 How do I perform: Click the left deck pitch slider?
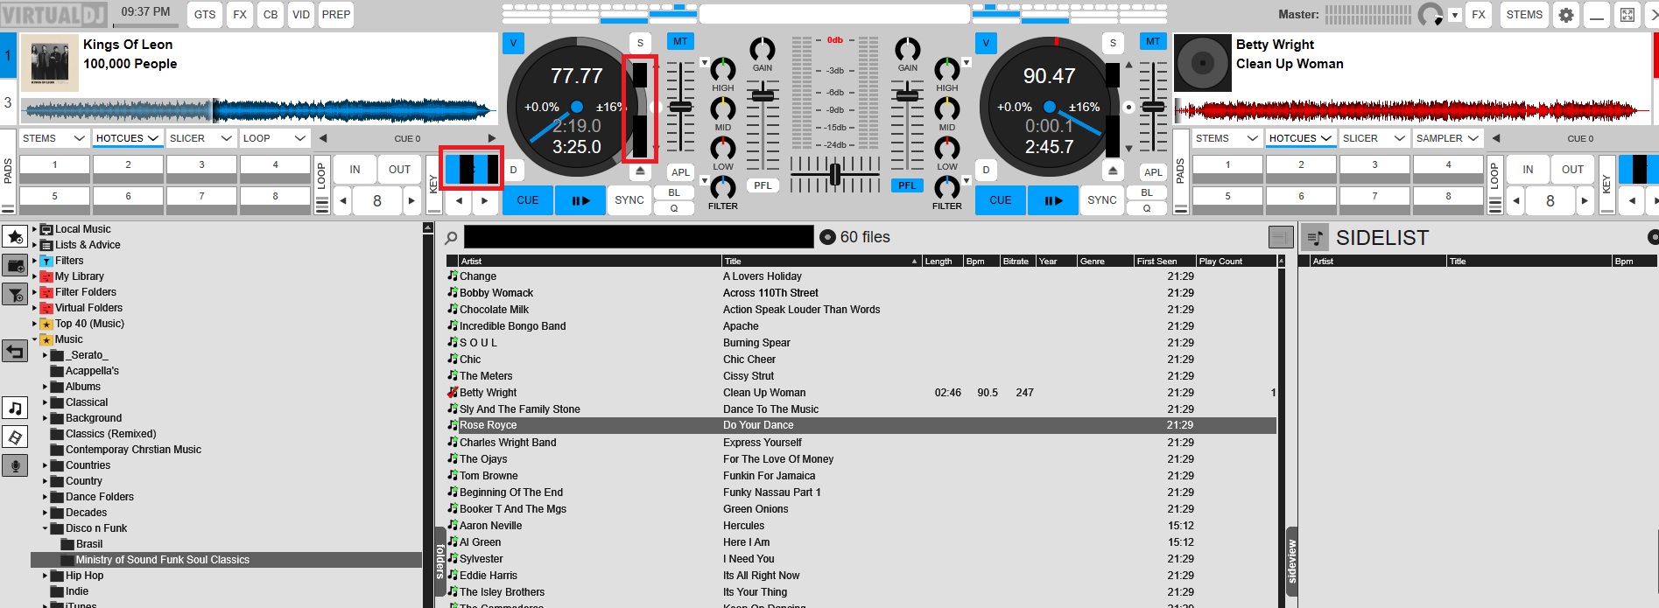[680, 106]
